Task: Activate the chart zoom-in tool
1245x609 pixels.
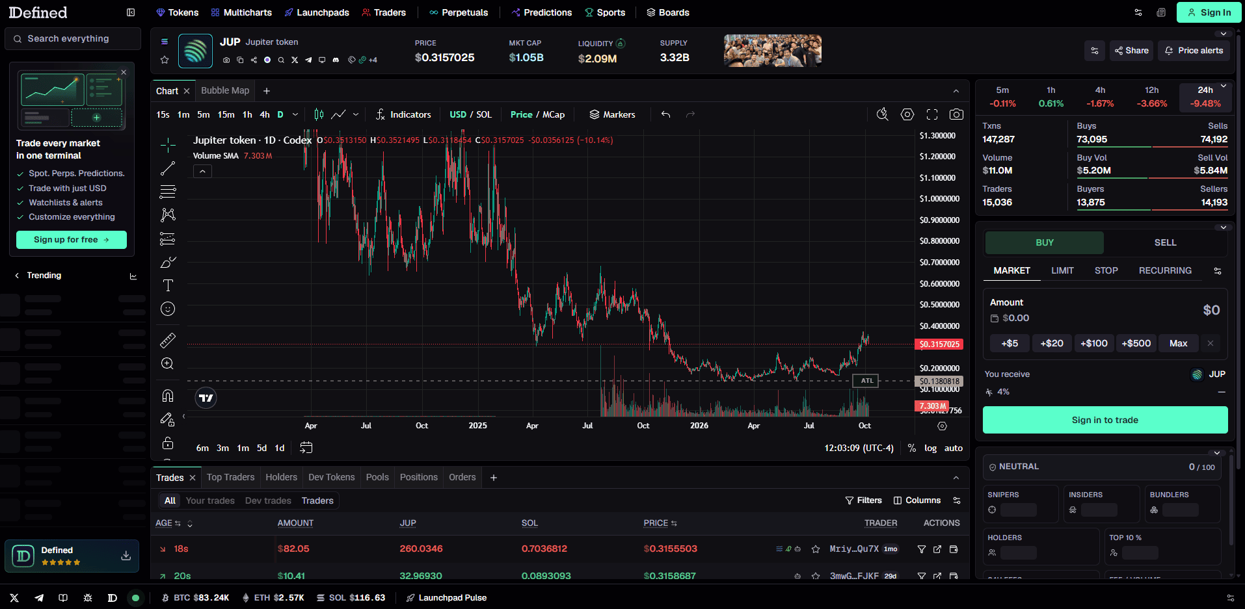Action: click(168, 363)
